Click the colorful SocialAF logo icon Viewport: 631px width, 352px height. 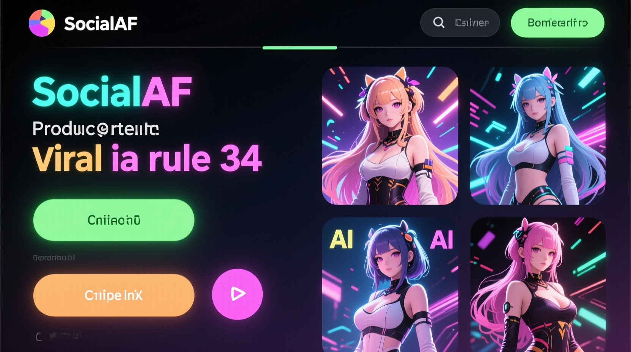(42, 23)
